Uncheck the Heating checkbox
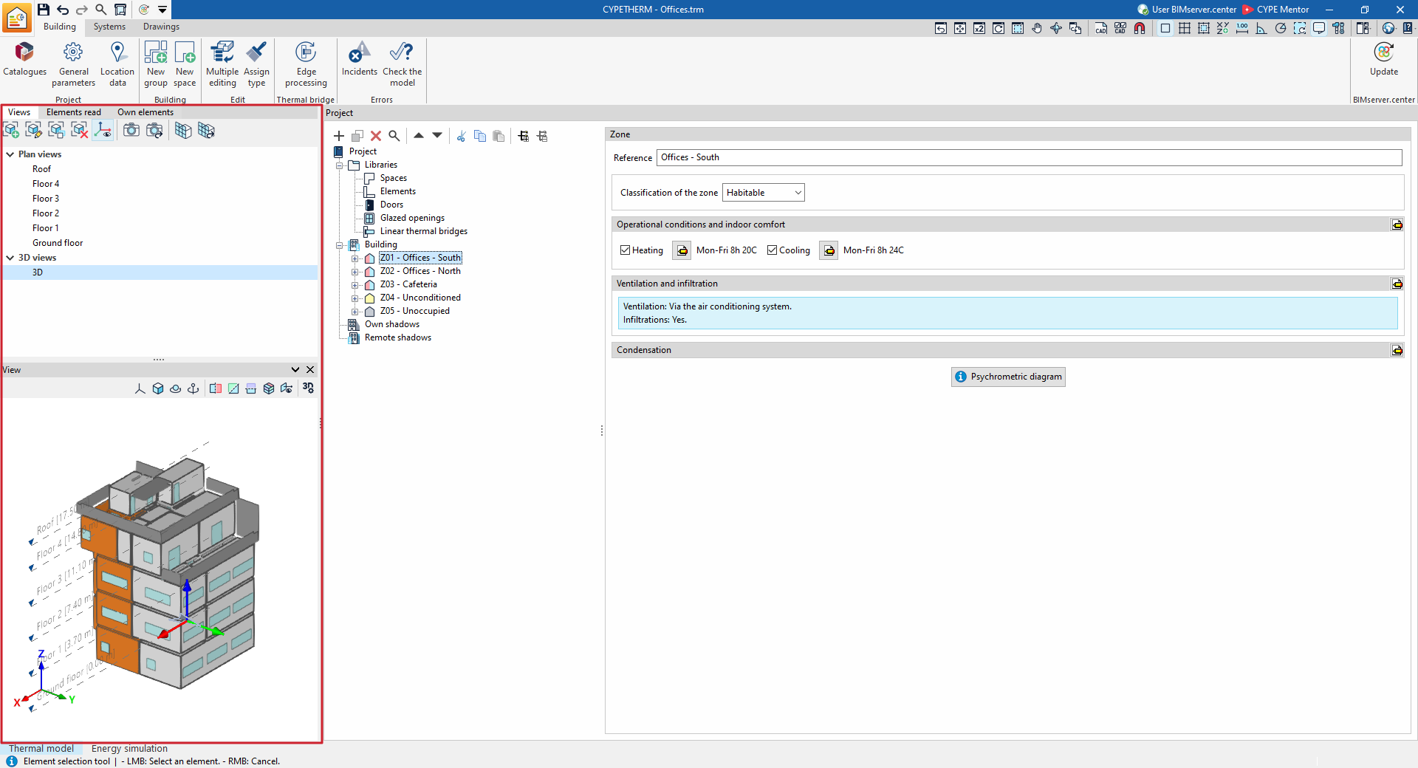 pyautogui.click(x=626, y=250)
